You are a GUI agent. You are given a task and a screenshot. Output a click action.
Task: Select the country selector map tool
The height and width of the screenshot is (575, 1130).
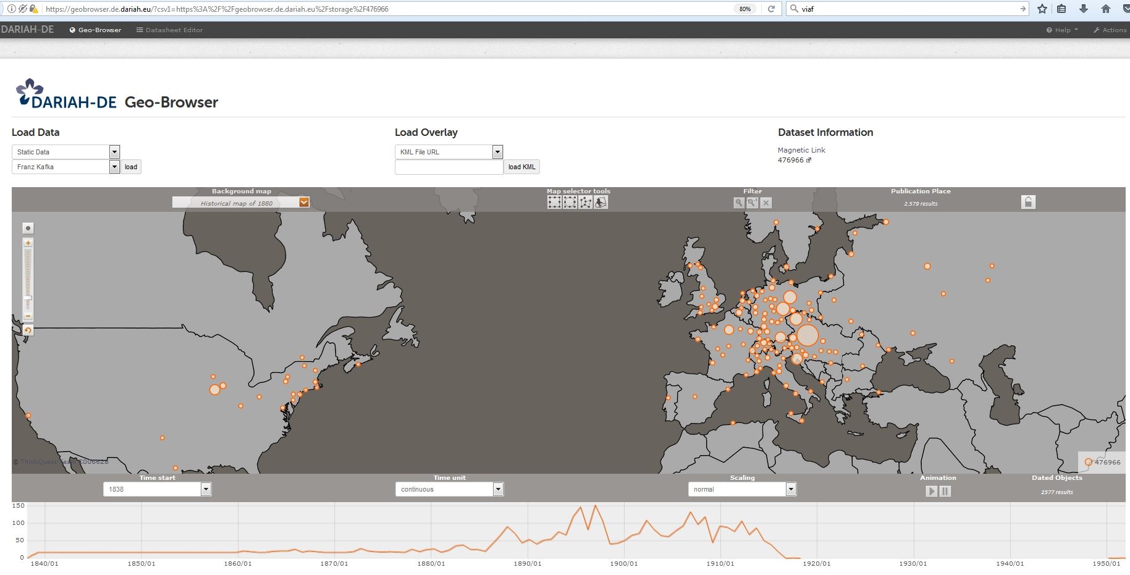click(601, 203)
